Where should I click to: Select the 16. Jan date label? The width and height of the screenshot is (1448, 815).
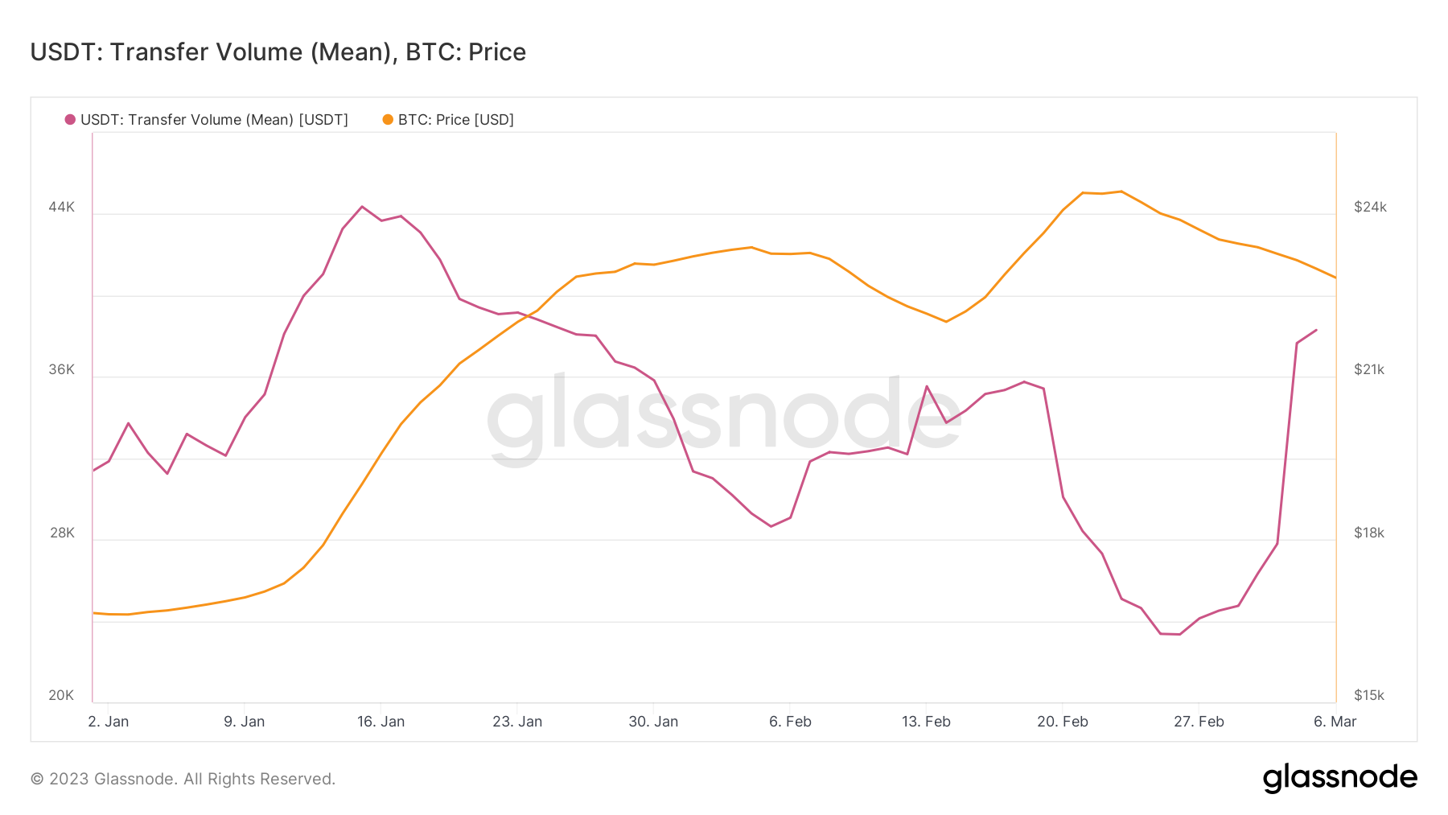point(381,722)
